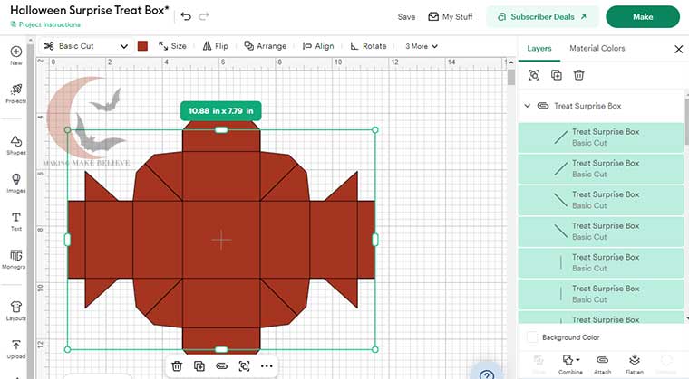The image size is (689, 379).
Task: Click the Flatten button in Layers panel
Action: tap(634, 365)
